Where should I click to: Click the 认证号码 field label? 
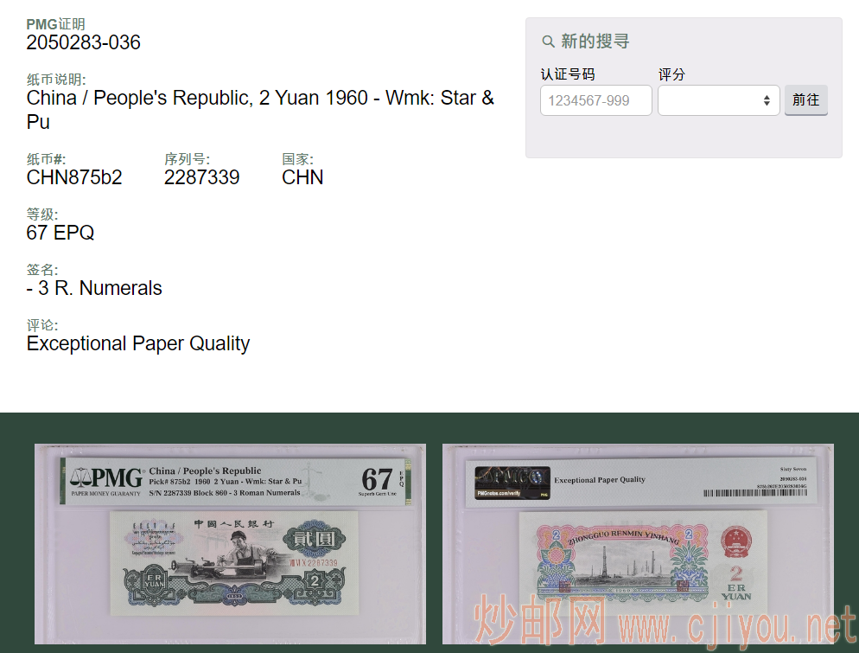[x=568, y=74]
